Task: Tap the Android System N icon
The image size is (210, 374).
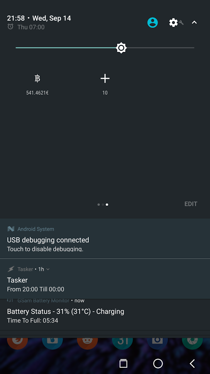Action: 11,229
